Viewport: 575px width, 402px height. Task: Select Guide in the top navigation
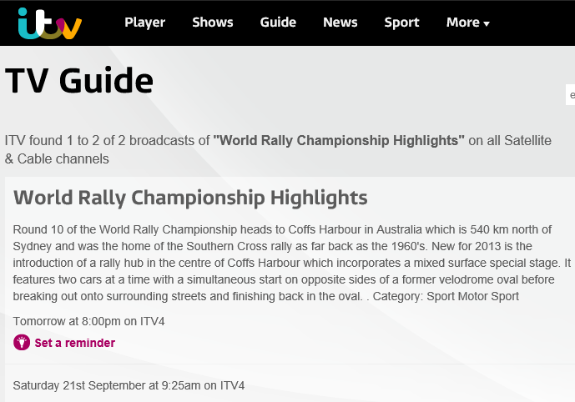(x=278, y=23)
